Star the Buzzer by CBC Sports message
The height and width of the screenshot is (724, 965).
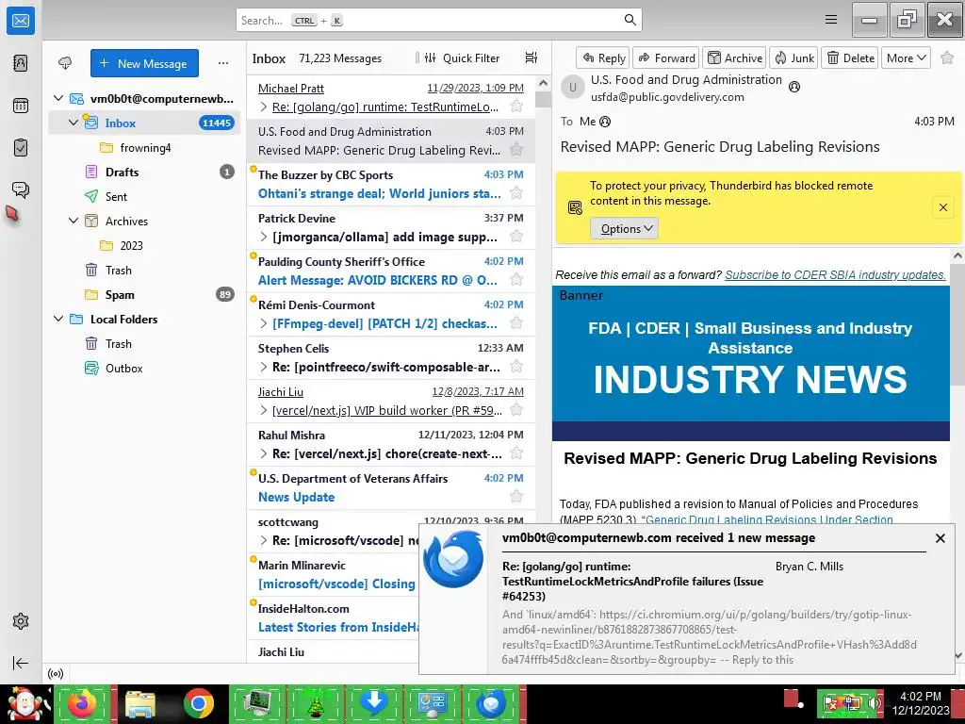(516, 192)
